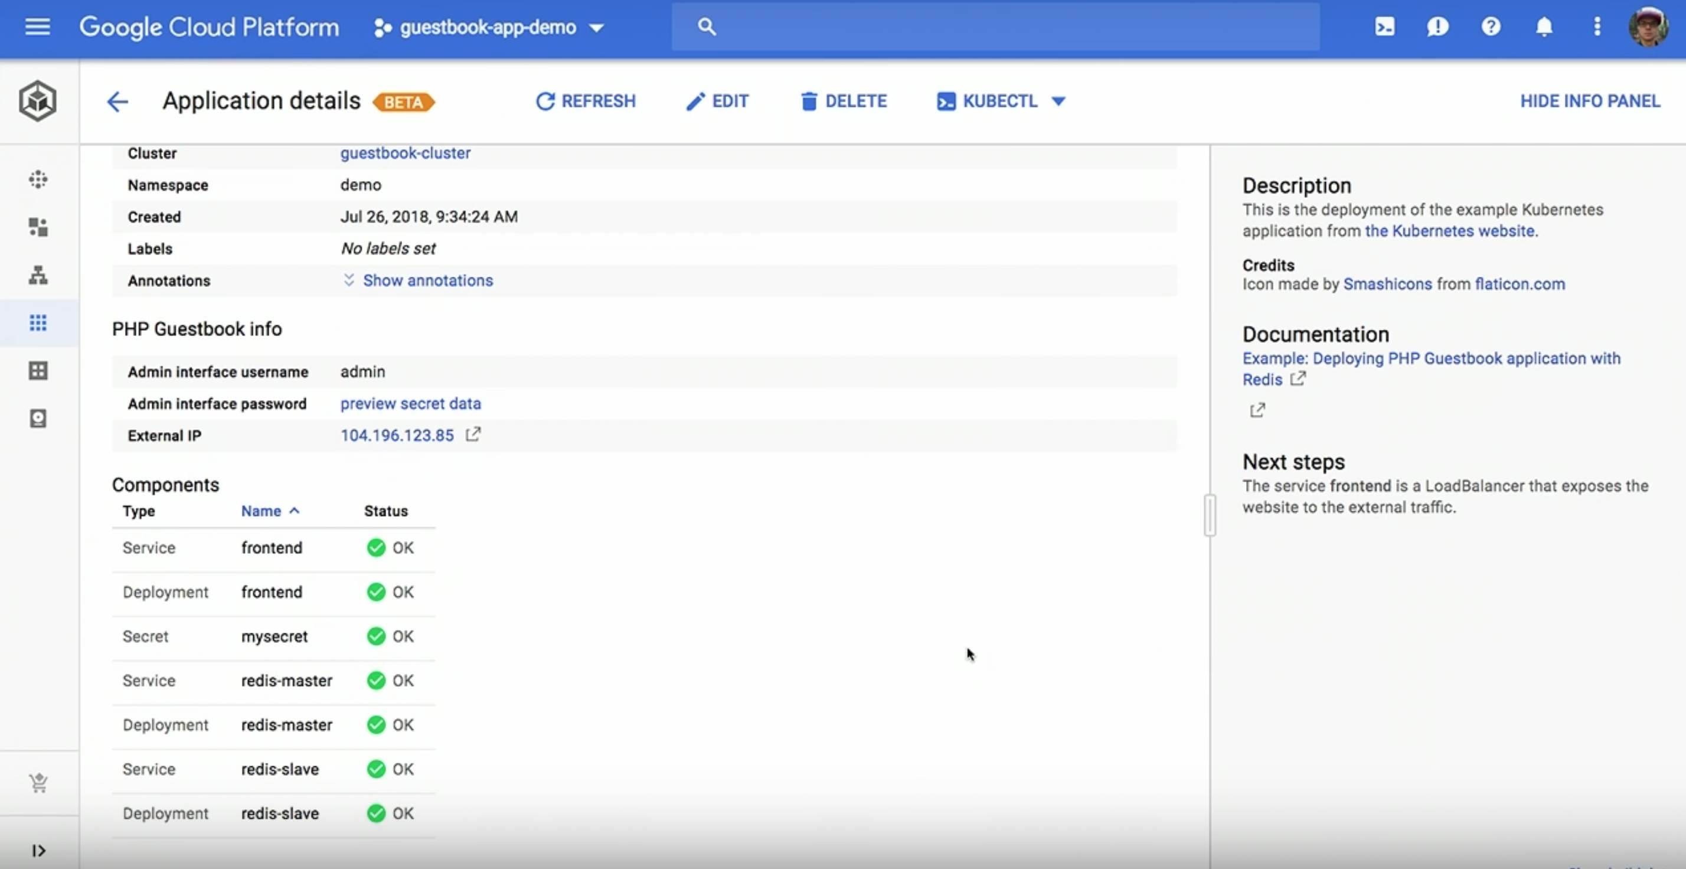Click the Google Cloud Platform logo text
The width and height of the screenshot is (1686, 869).
(x=210, y=28)
